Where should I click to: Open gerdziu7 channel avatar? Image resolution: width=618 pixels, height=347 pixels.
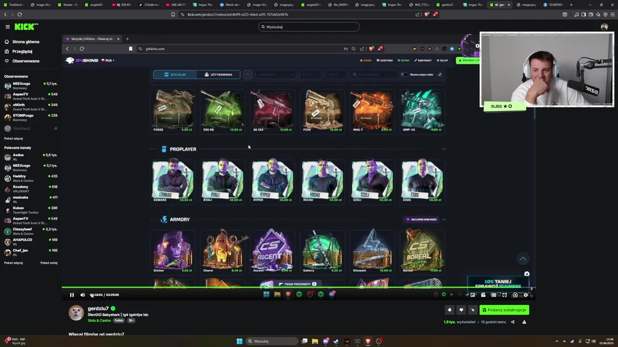pos(76,313)
